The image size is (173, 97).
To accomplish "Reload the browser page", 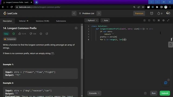I will 12,7.
